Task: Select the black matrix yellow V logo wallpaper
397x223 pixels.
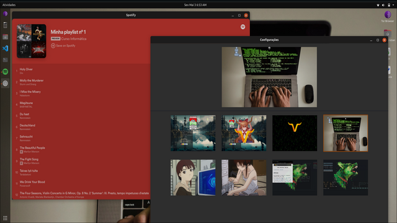Action: coord(295,133)
